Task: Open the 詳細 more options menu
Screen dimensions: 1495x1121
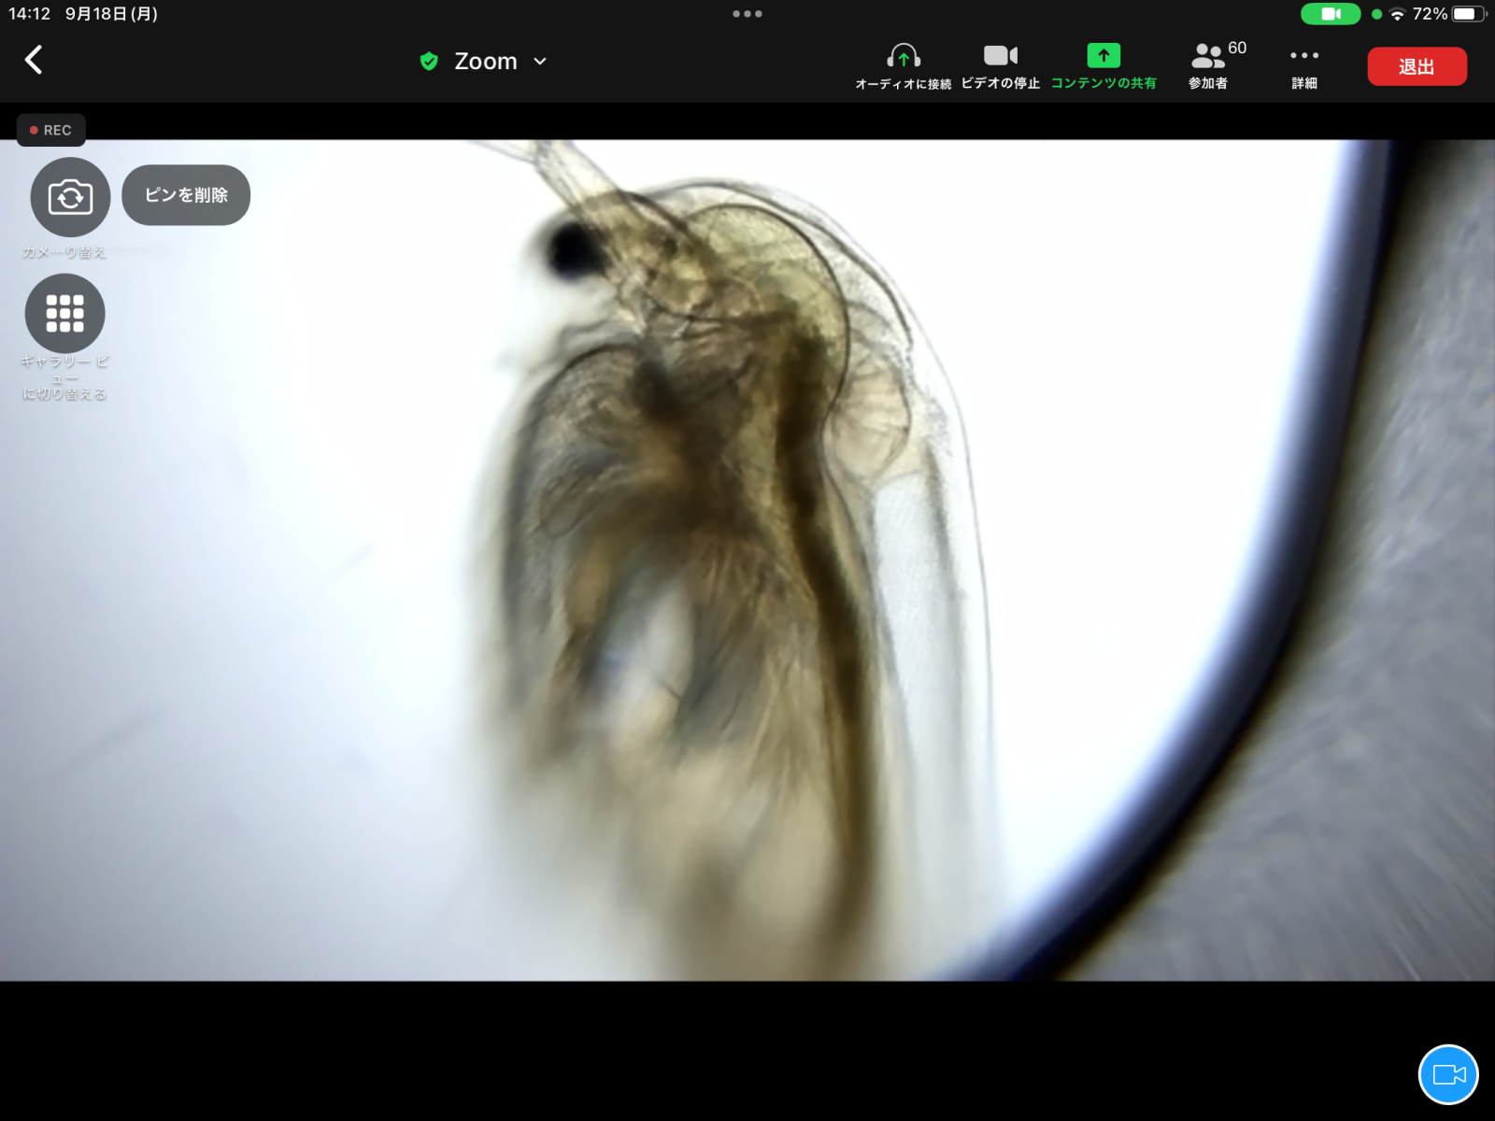Action: coord(1304,65)
